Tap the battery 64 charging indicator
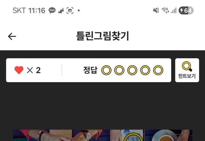This screenshot has width=205, height=141. click(x=186, y=11)
